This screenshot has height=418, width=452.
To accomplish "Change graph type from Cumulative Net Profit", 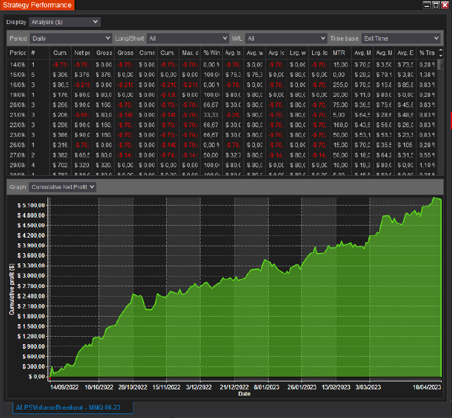I will pyautogui.click(x=62, y=187).
